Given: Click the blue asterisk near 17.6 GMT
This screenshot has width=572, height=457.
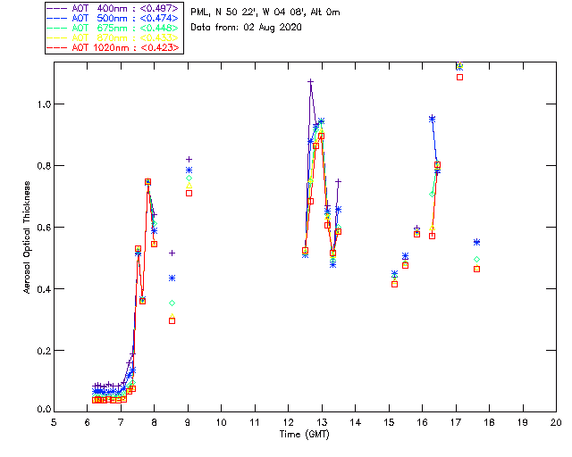Looking at the screenshot, I should click(476, 242).
